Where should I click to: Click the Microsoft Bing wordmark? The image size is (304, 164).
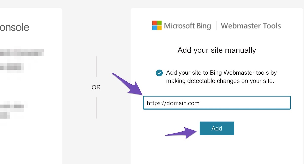187,26
